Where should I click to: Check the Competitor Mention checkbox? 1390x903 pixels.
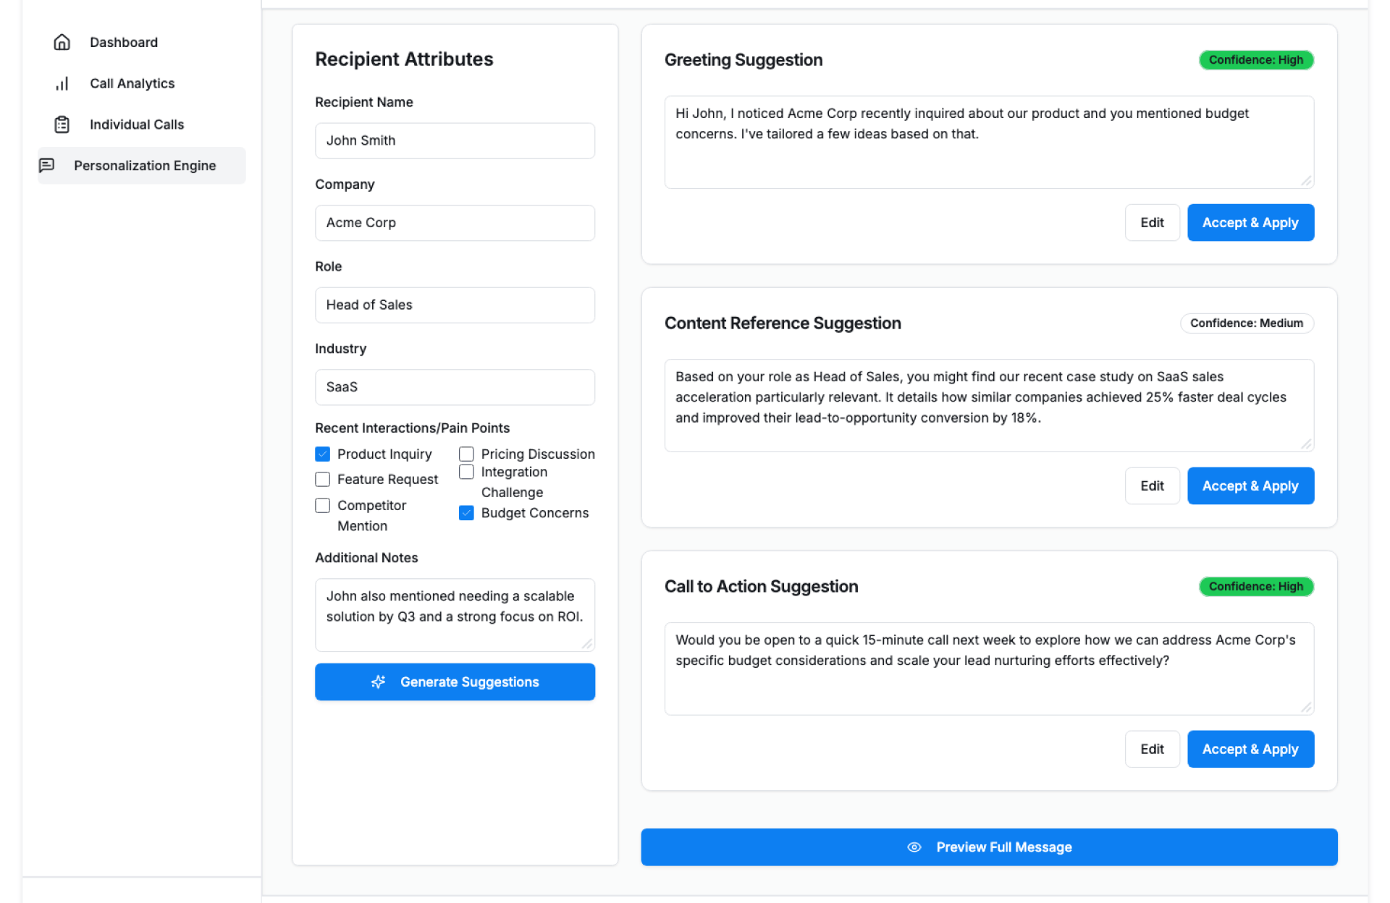tap(323, 505)
